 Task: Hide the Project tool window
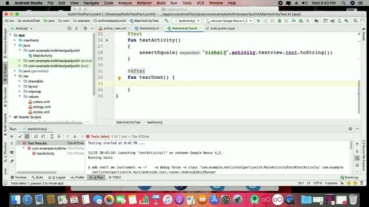92,28
